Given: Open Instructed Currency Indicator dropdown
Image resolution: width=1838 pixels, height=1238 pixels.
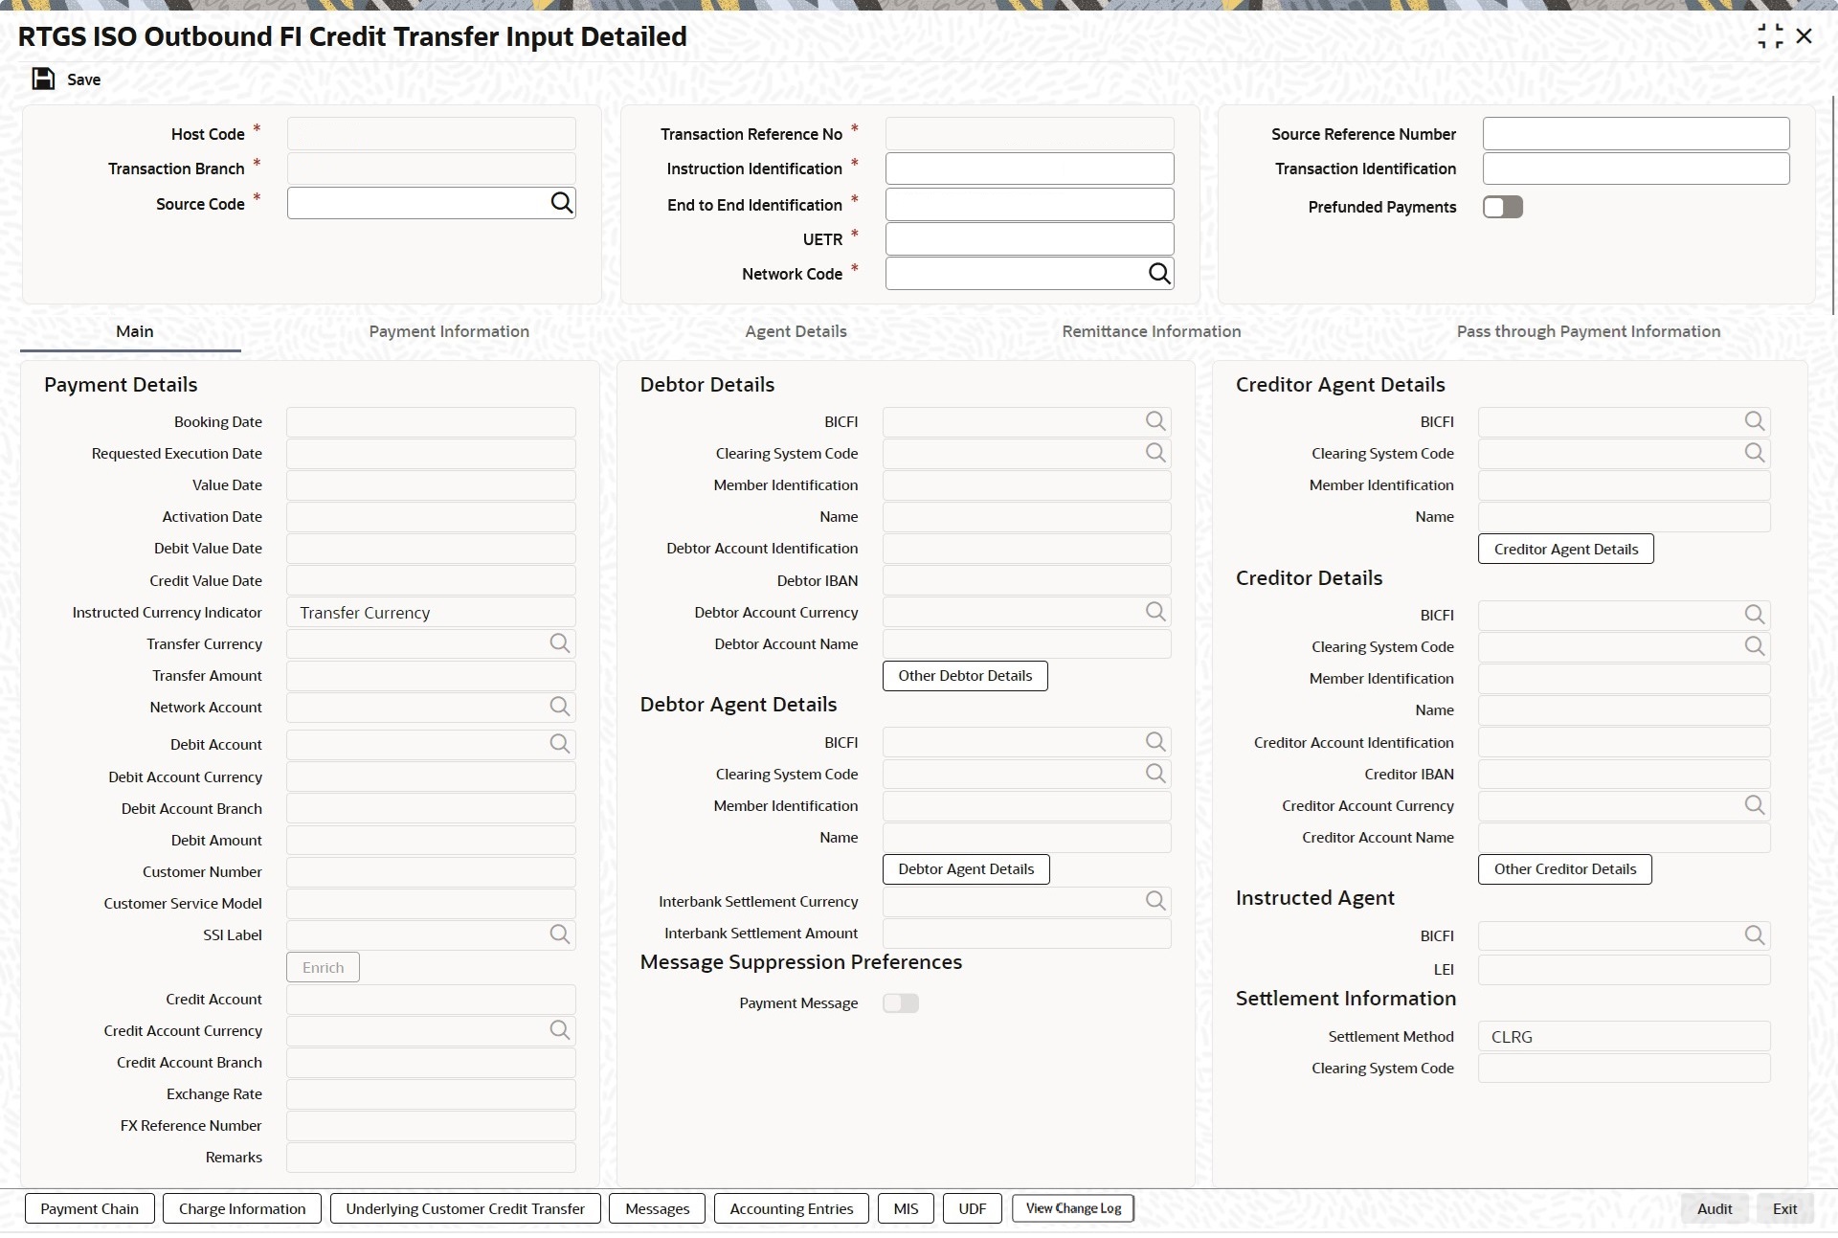Looking at the screenshot, I should click(x=431, y=613).
